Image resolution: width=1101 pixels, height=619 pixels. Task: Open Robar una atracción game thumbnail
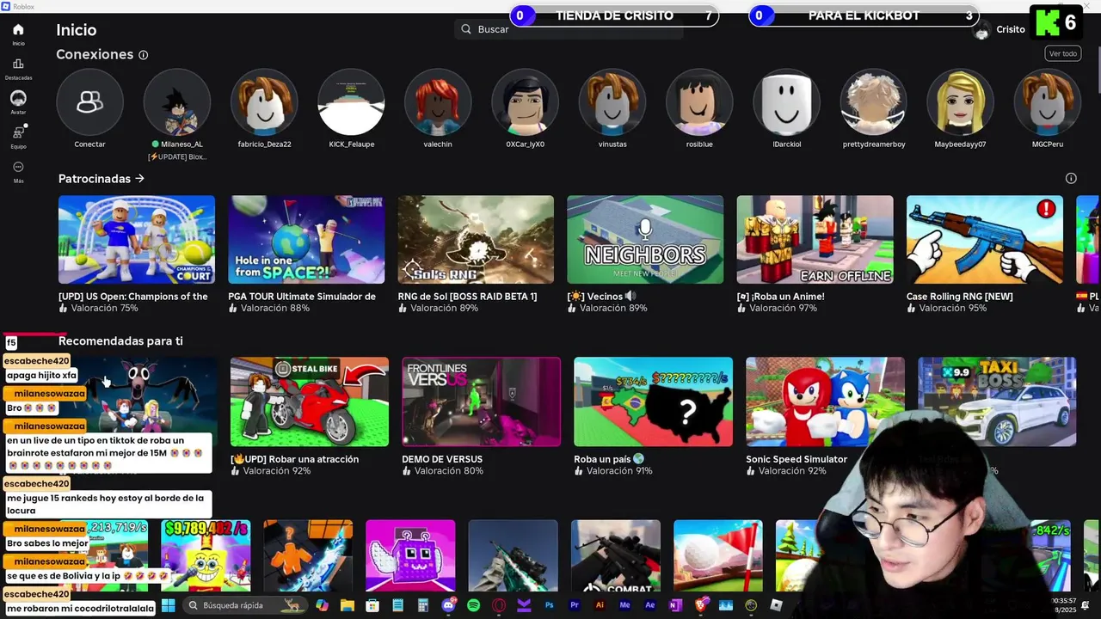click(x=310, y=401)
